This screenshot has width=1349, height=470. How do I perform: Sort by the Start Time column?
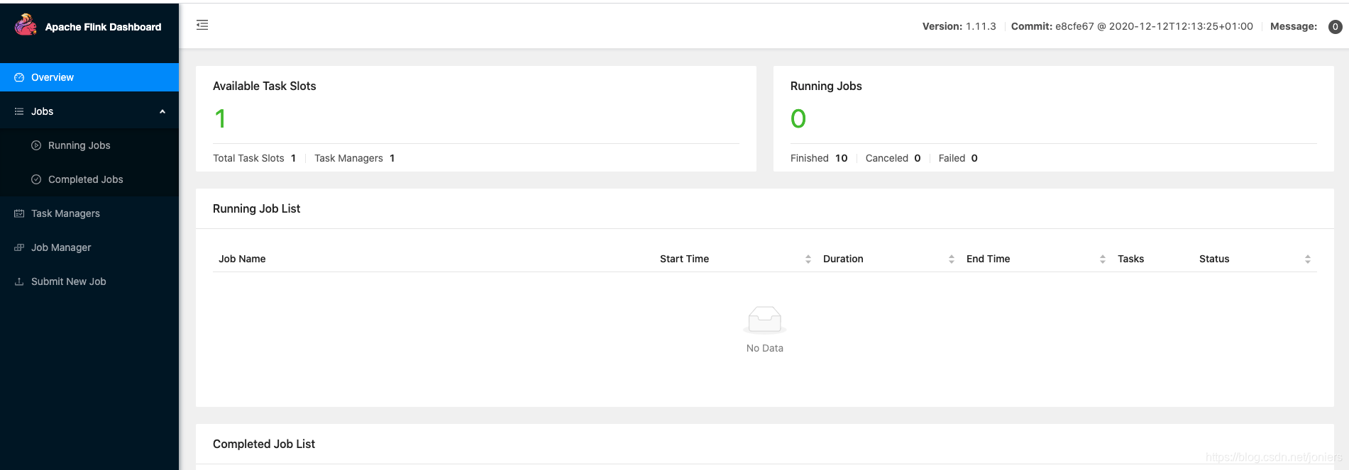(x=808, y=259)
